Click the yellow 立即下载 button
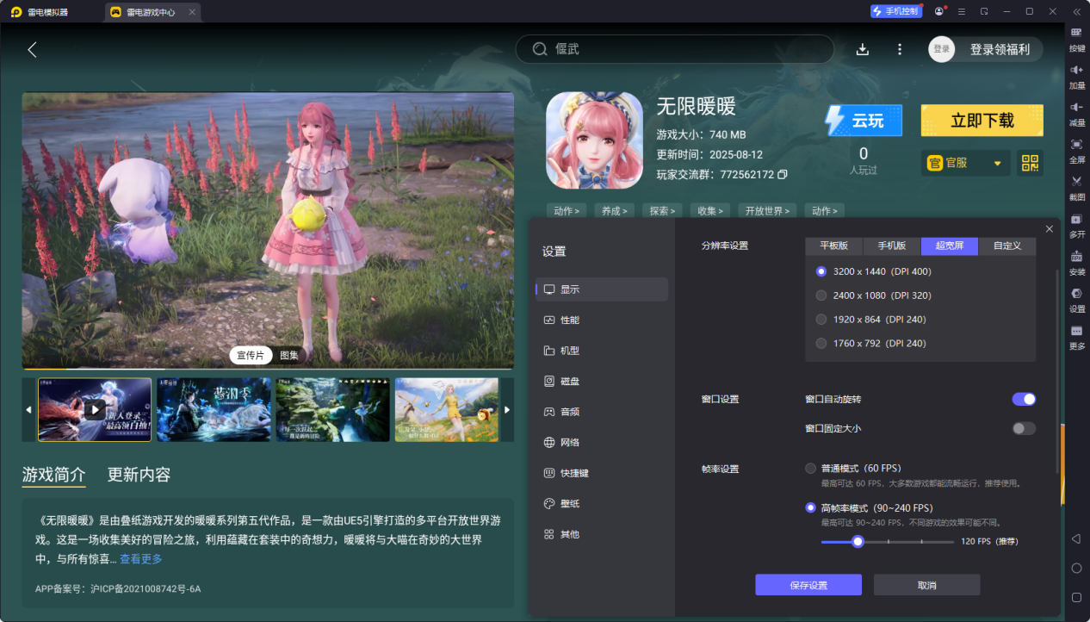 982,121
